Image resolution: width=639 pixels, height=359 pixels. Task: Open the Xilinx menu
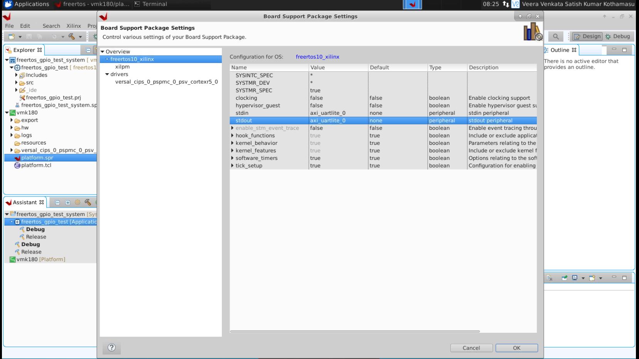tap(73, 26)
